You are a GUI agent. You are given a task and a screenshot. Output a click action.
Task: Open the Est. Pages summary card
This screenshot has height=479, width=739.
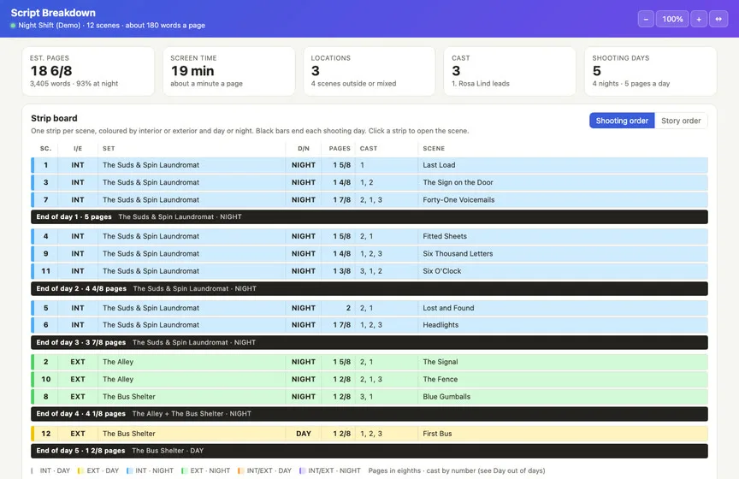click(88, 71)
